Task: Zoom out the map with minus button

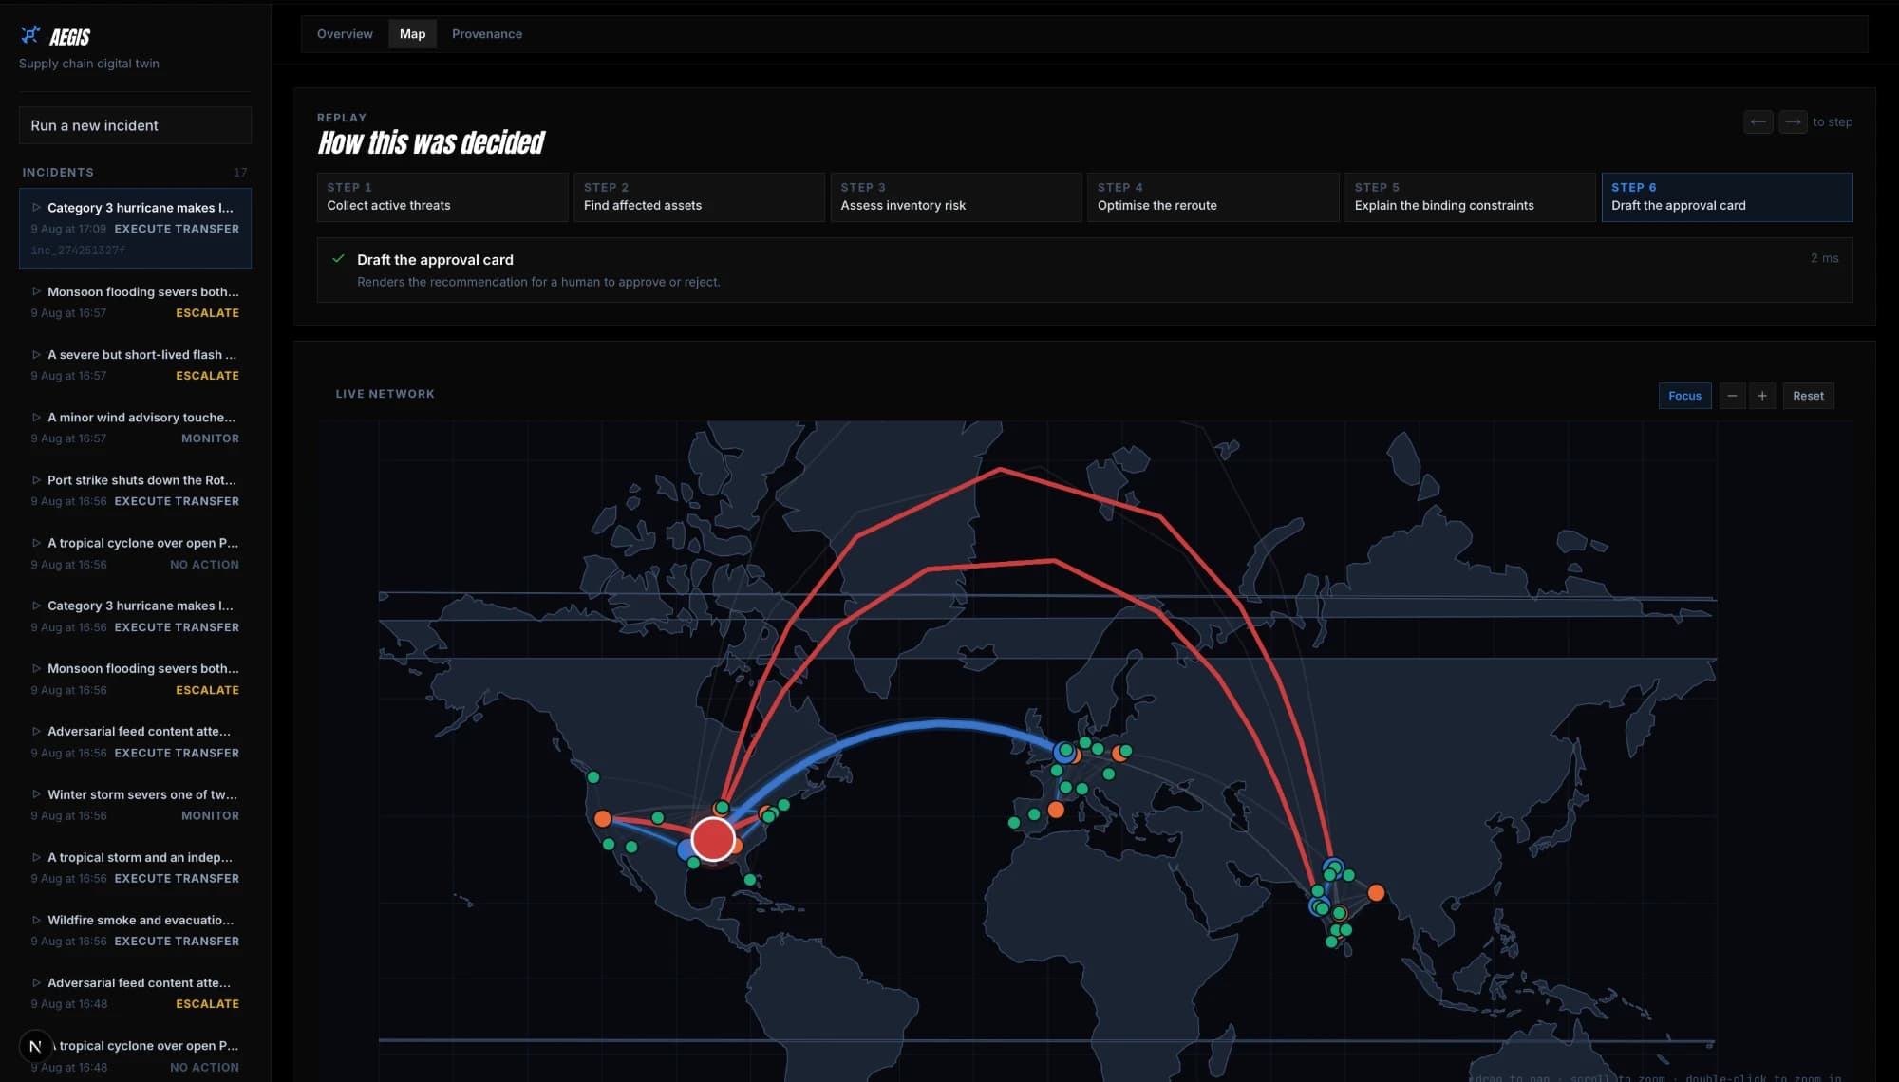Action: pyautogui.click(x=1732, y=396)
